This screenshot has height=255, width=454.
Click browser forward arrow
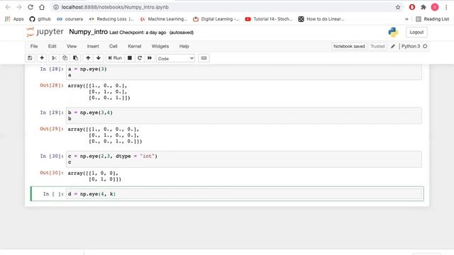[x=19, y=7]
